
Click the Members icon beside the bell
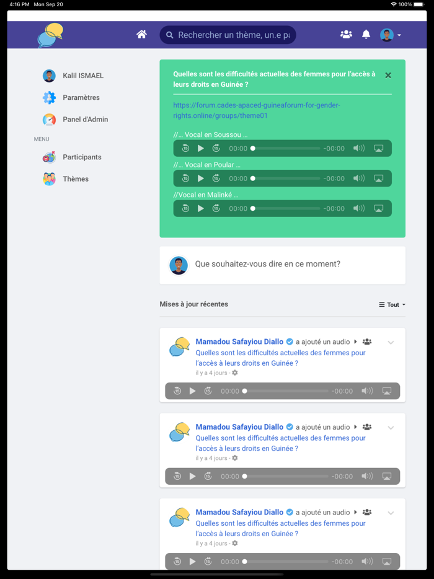pos(346,34)
